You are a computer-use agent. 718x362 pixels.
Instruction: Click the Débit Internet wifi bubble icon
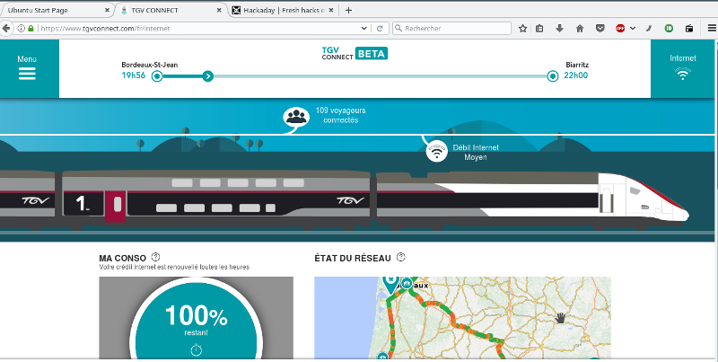(x=437, y=151)
